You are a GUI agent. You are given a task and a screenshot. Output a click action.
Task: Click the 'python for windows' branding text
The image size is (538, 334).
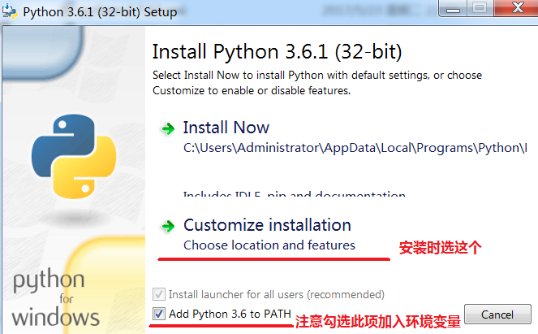(x=55, y=298)
